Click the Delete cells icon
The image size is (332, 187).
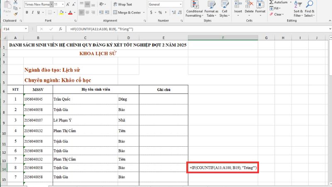tap(249, 9)
